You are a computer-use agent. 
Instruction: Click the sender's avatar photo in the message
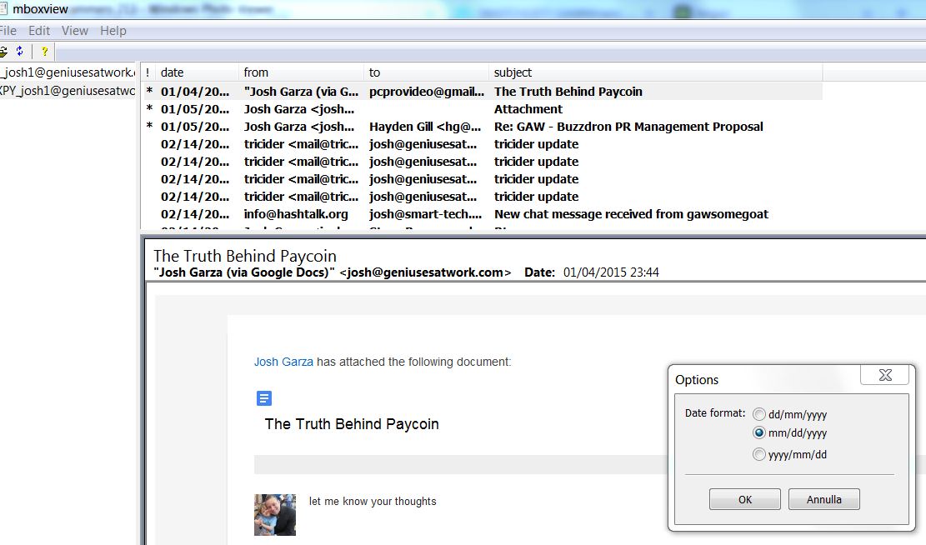coord(274,515)
